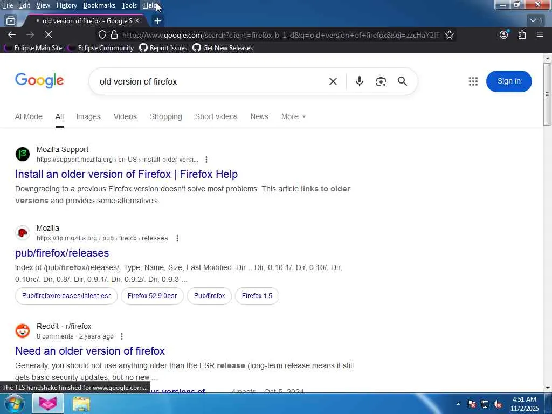Click the Sign in button
552x414 pixels.
tap(509, 81)
